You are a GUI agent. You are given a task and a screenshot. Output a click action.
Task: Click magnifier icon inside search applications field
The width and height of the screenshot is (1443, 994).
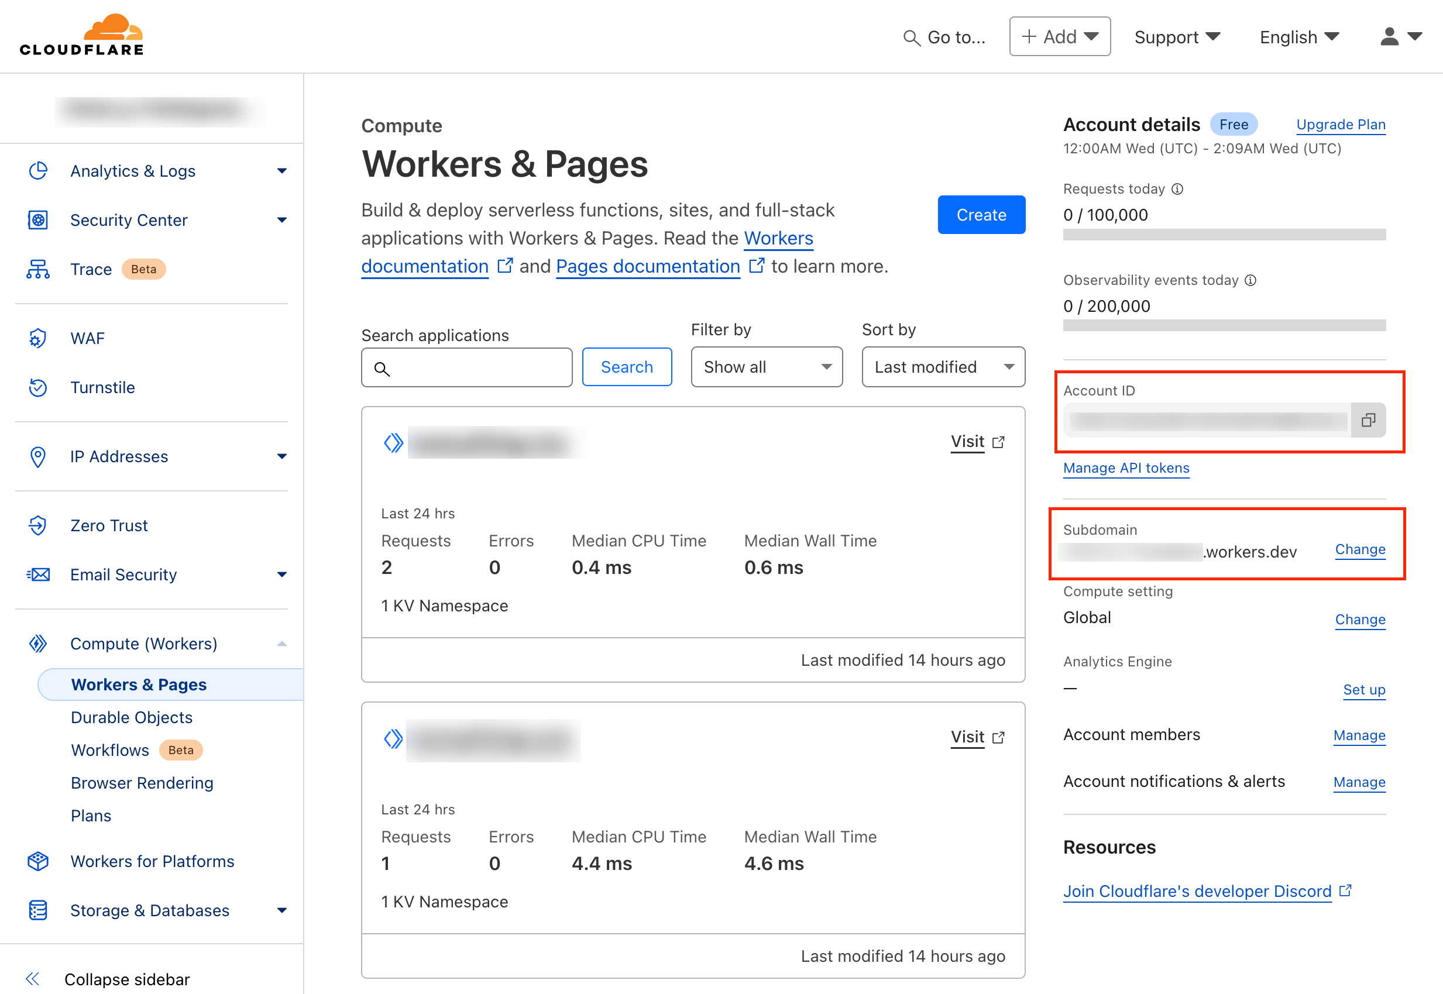[382, 369]
